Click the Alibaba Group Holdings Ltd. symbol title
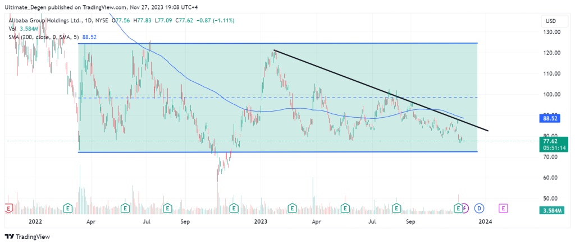 coord(44,21)
